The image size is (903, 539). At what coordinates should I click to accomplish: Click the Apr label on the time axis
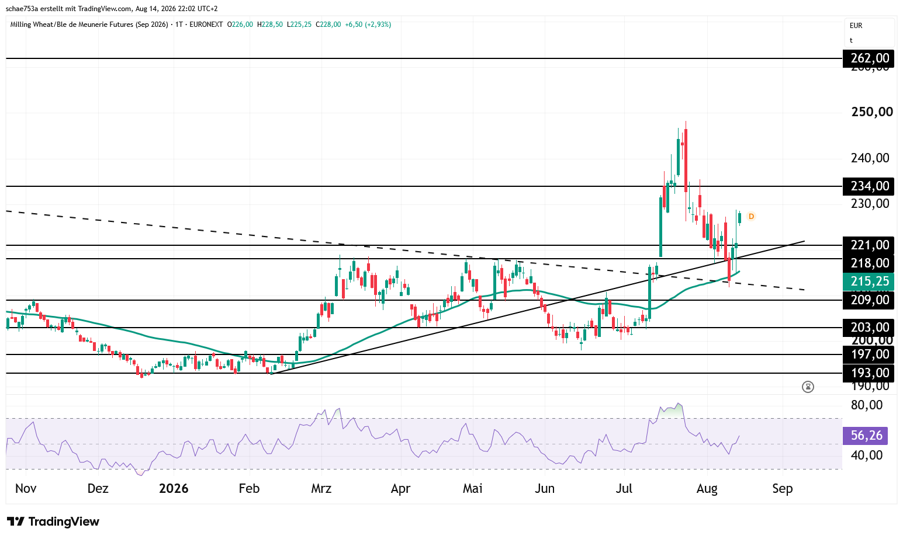[400, 489]
